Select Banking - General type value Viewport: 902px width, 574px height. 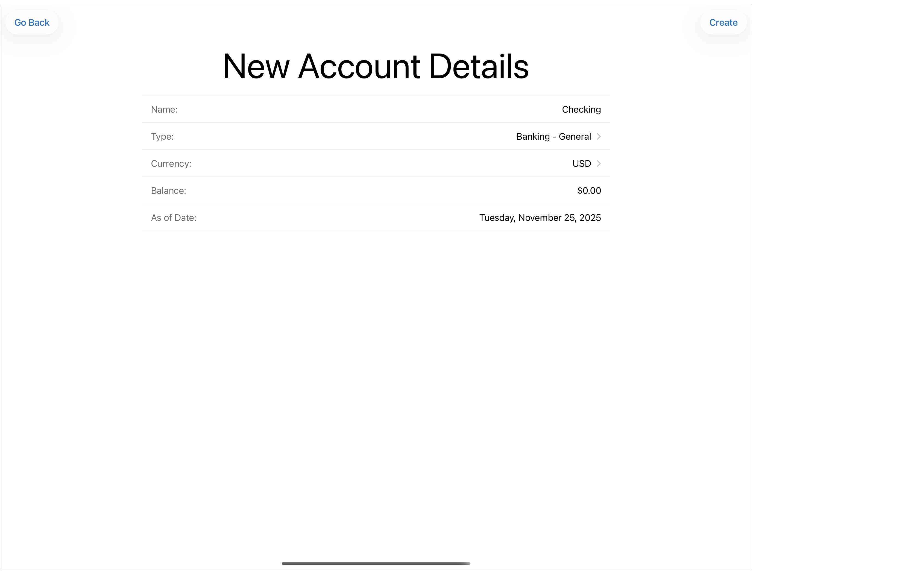click(553, 136)
